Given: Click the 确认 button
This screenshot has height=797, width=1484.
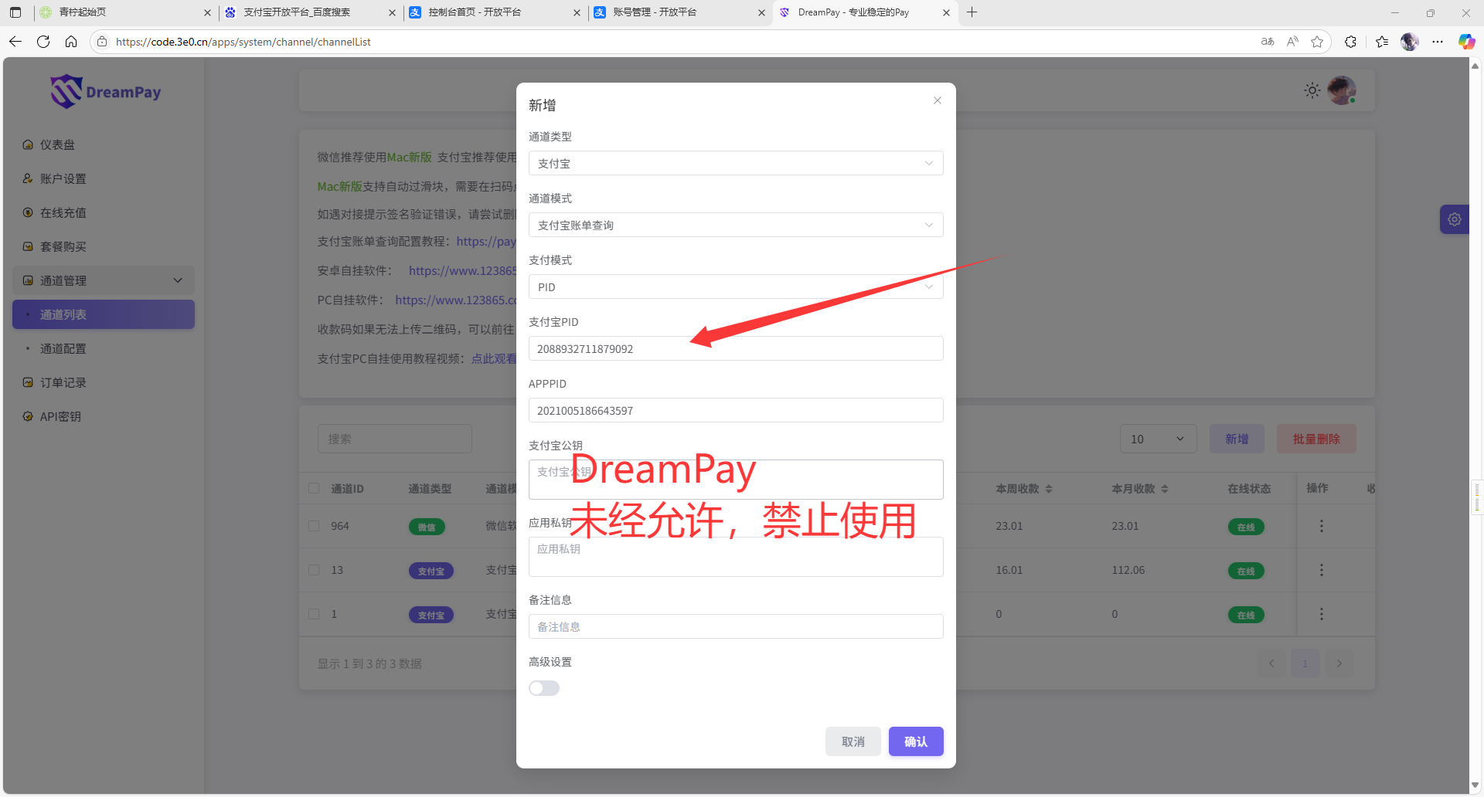Looking at the screenshot, I should point(915,741).
